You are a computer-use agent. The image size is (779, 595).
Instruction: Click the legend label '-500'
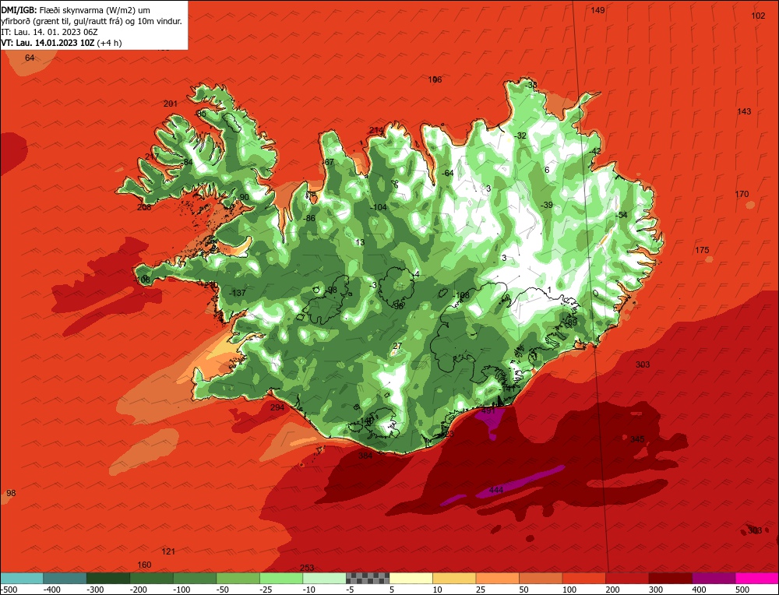pos(9,590)
